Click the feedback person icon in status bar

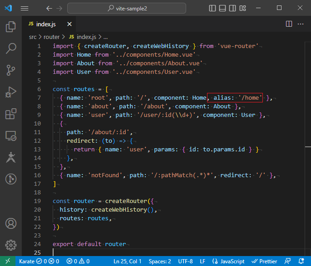click(287, 261)
